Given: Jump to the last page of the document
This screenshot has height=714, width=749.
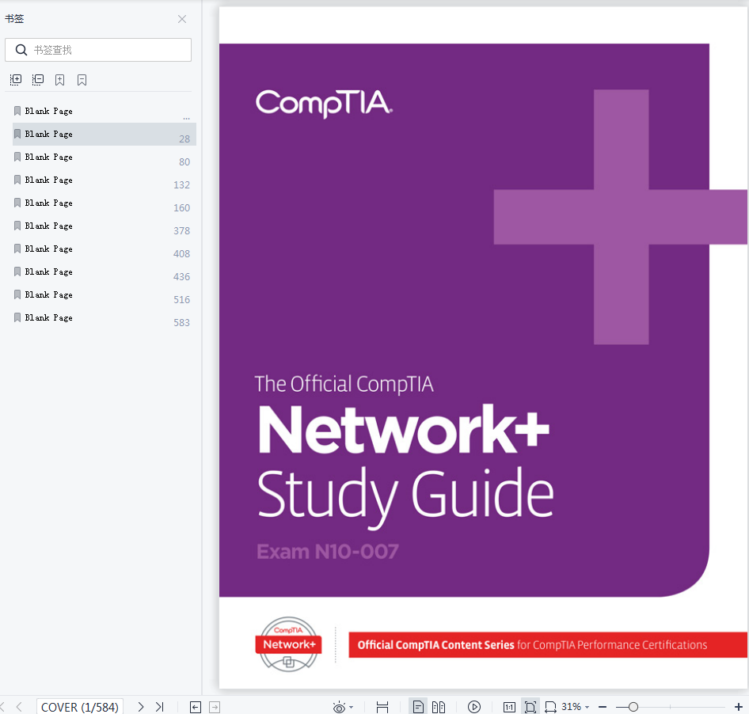Looking at the screenshot, I should (x=160, y=707).
